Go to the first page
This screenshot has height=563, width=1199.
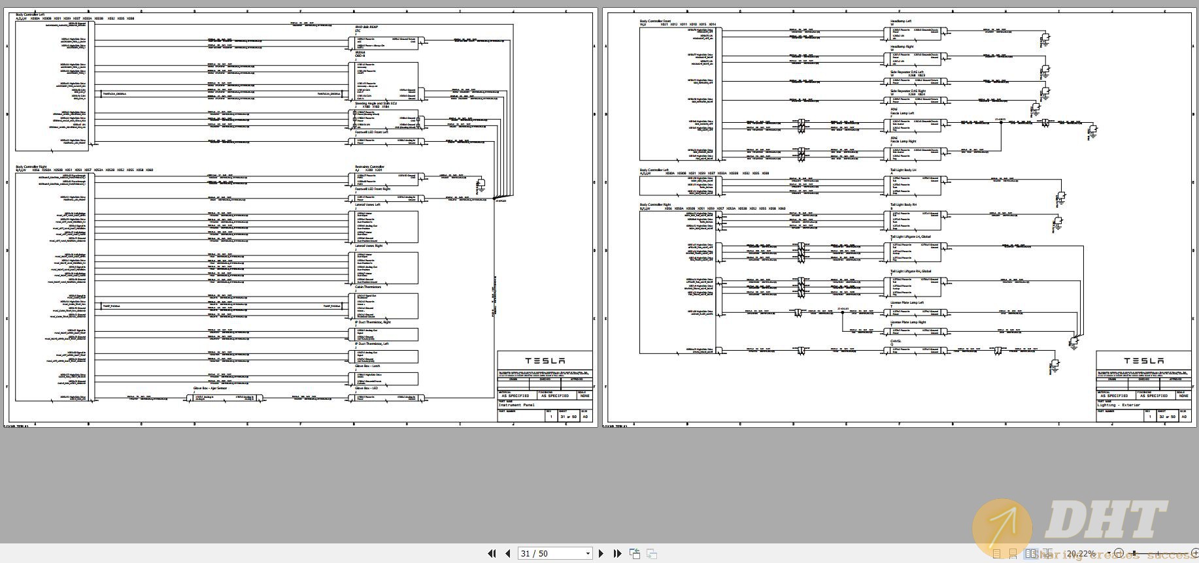coord(492,553)
